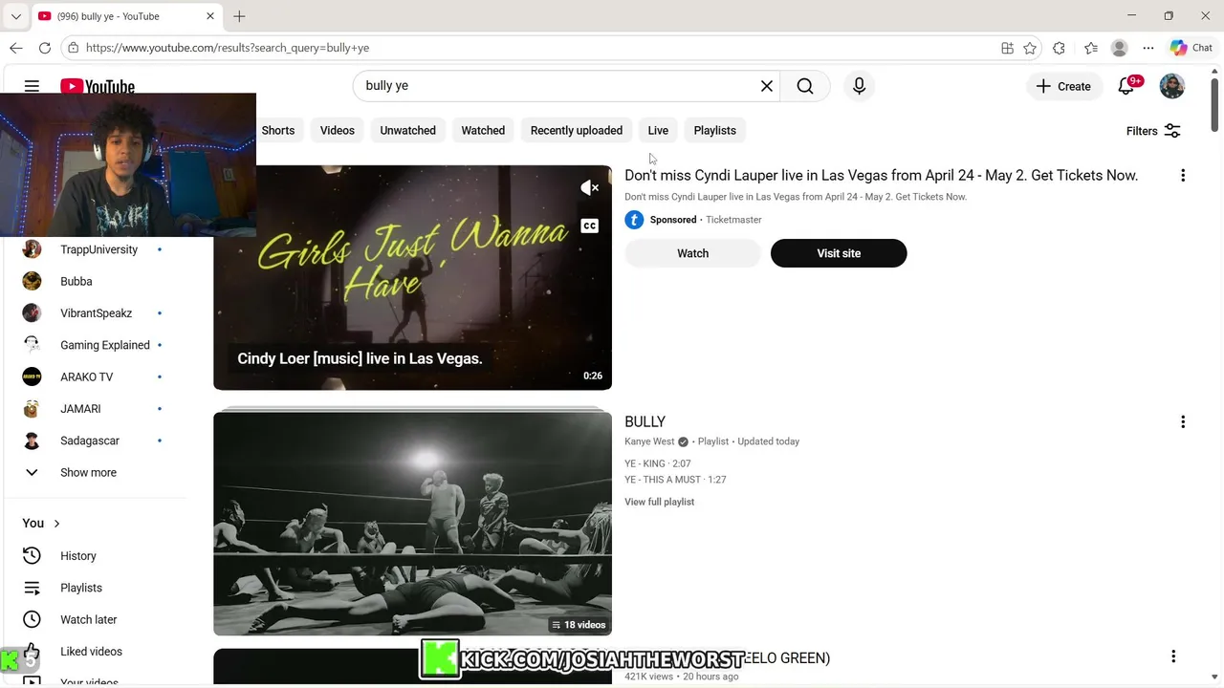Screen dimensions: 1224x688
Task: Run search with magnifier button
Action: pos(805,86)
